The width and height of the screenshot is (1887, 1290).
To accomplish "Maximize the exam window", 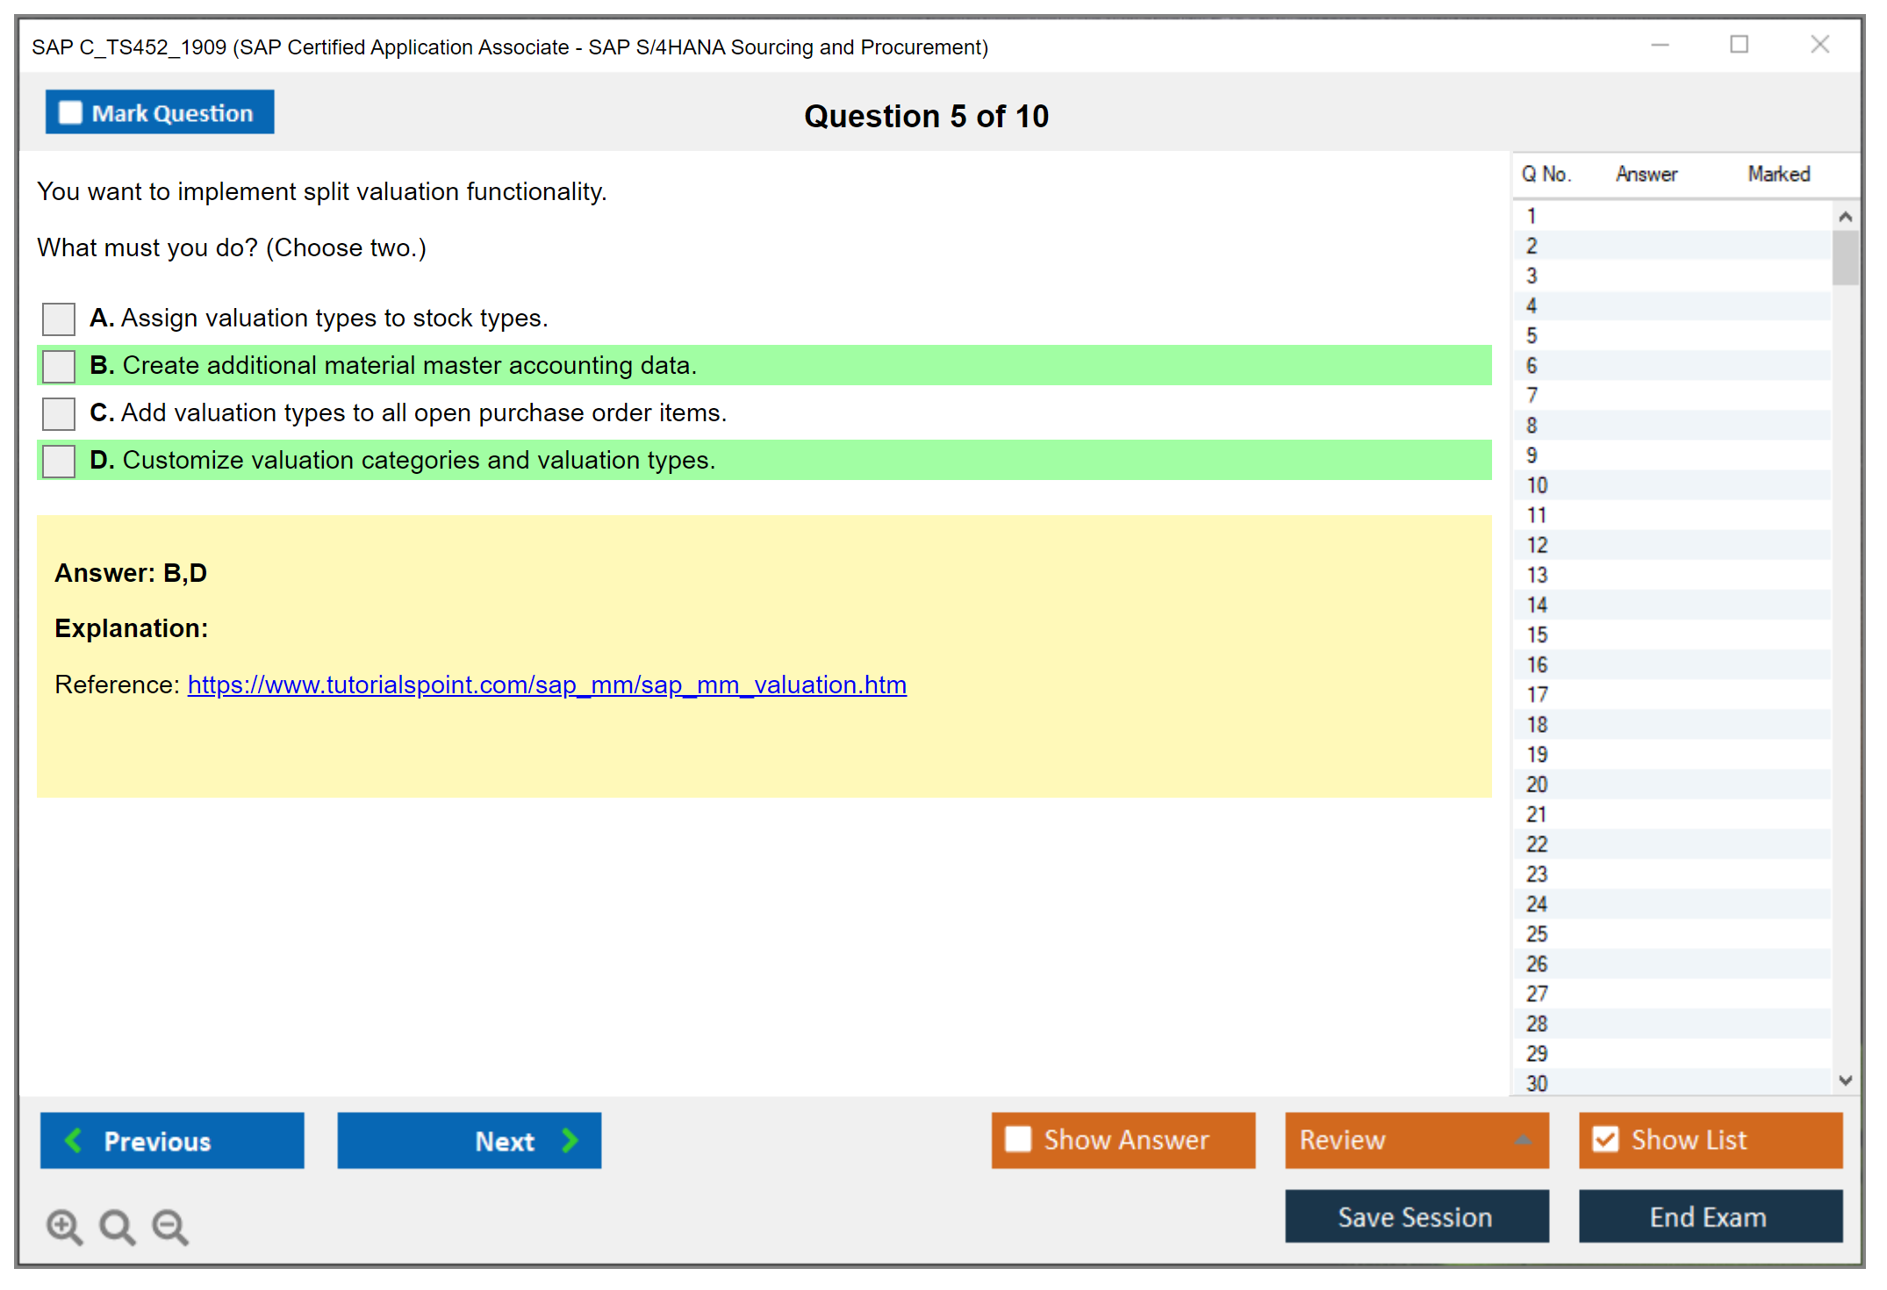I will pos(1739,45).
